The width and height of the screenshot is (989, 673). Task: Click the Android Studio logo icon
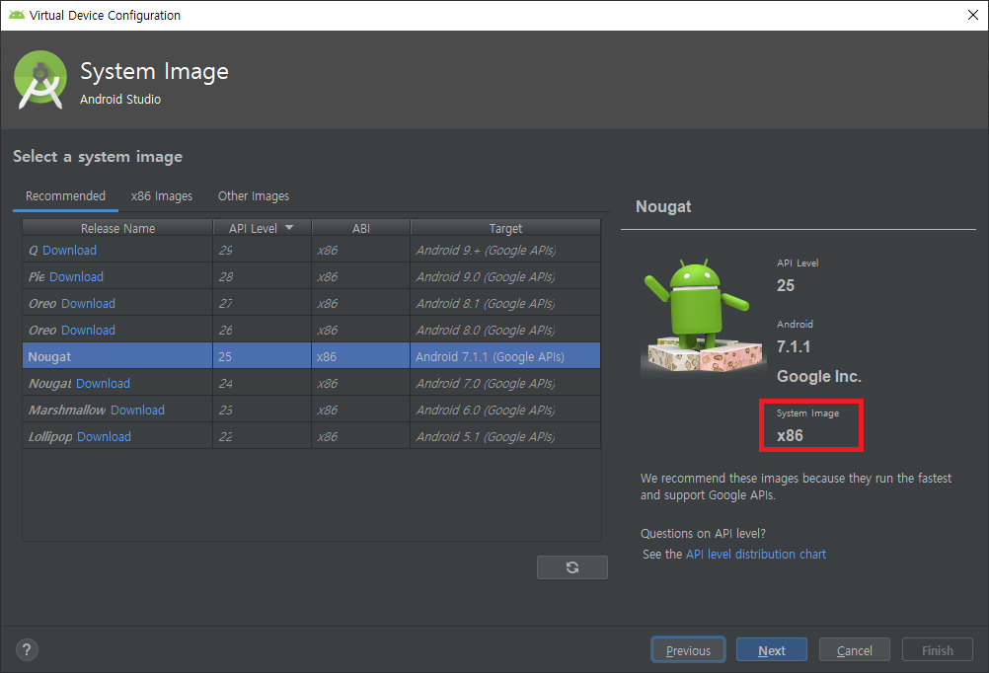pos(40,80)
